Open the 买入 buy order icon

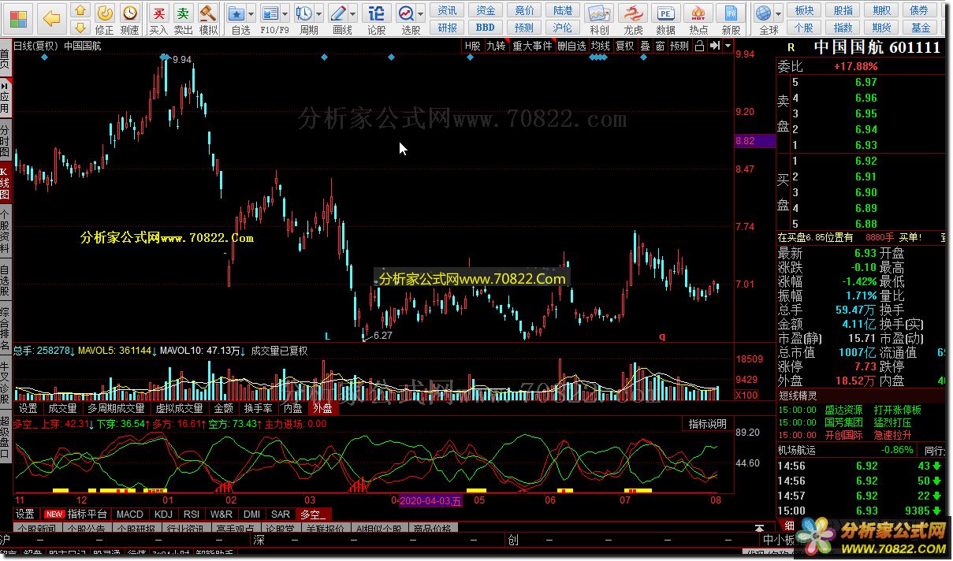pos(159,13)
